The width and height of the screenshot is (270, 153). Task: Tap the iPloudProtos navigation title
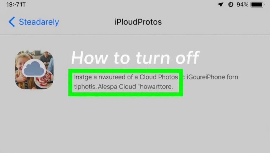pyautogui.click(x=138, y=22)
